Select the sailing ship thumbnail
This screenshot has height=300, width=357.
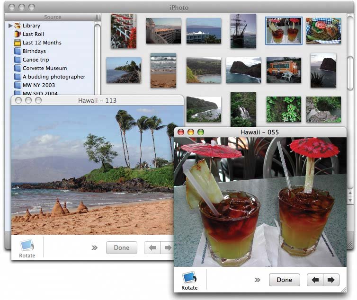pyautogui.click(x=243, y=31)
